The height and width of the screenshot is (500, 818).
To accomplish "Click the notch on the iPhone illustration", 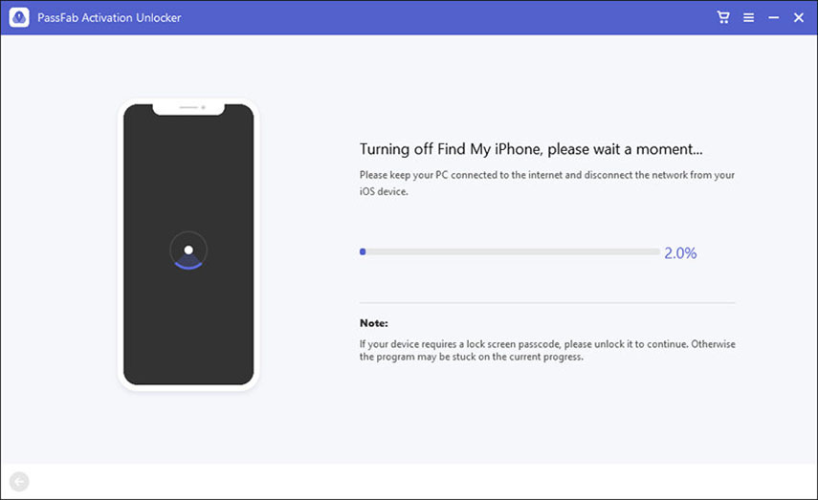I will click(188, 108).
